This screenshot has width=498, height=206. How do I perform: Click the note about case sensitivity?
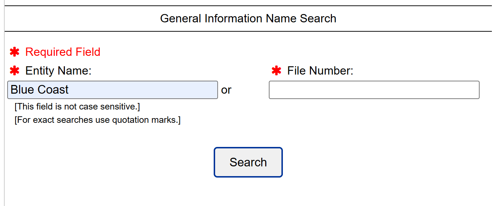(77, 107)
